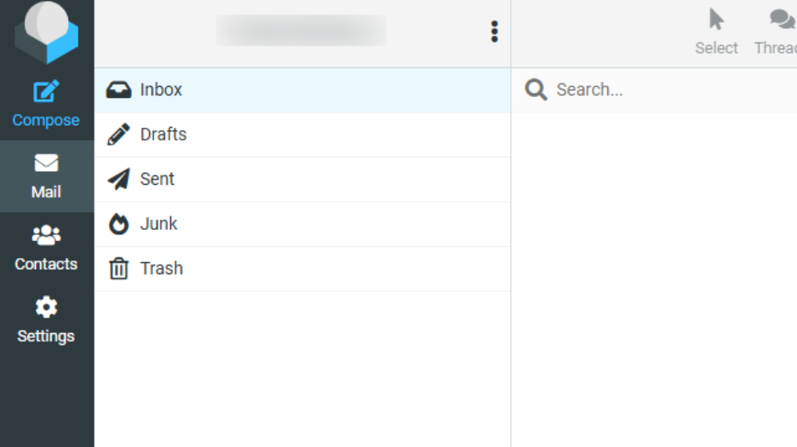797x447 pixels.
Task: Click the Contacts people icon
Action: click(x=46, y=235)
